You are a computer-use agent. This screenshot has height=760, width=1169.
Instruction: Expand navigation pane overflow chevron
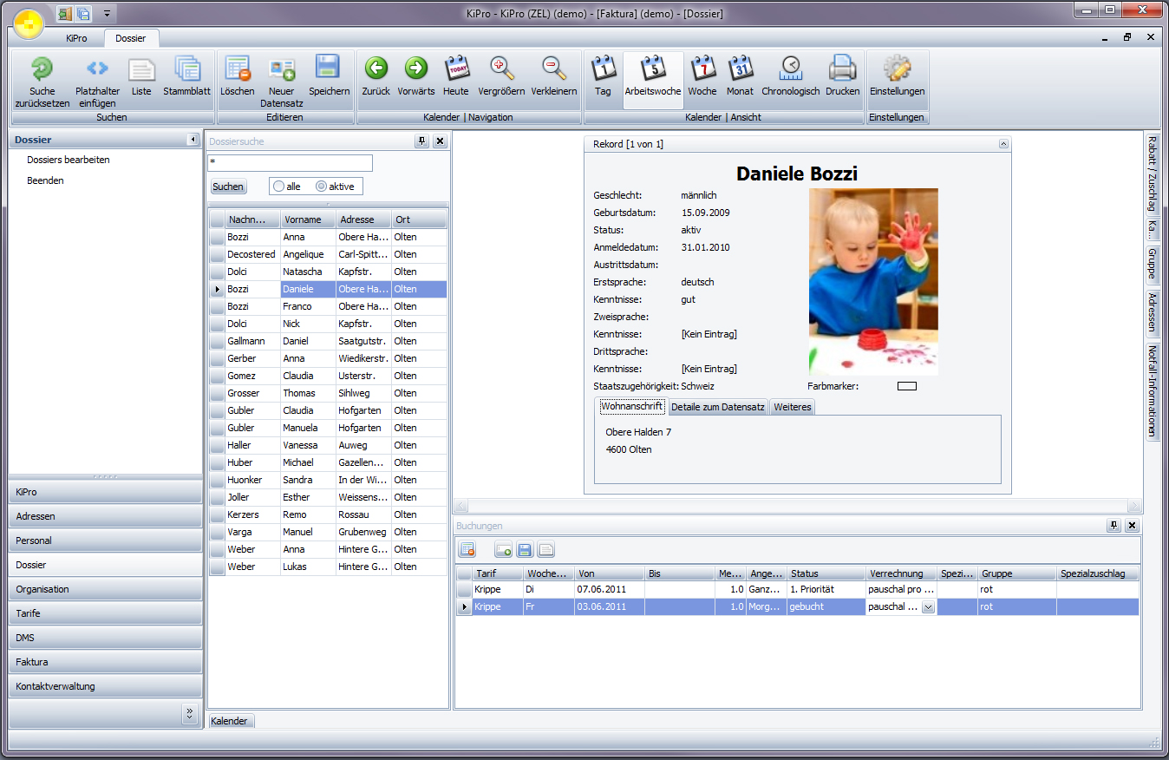(189, 714)
